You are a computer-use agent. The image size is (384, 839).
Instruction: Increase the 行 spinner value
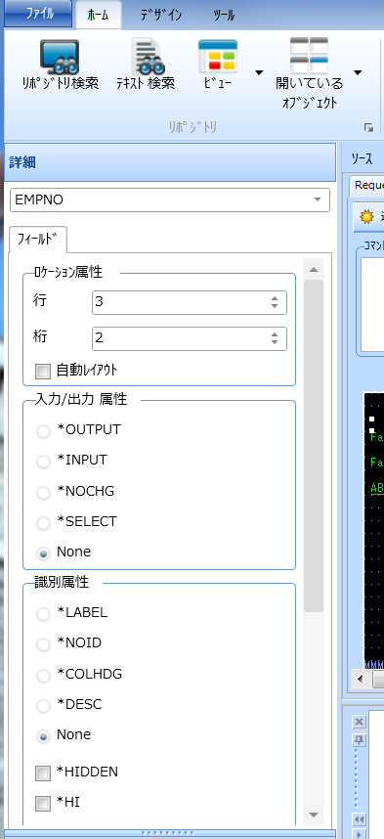pyautogui.click(x=275, y=298)
